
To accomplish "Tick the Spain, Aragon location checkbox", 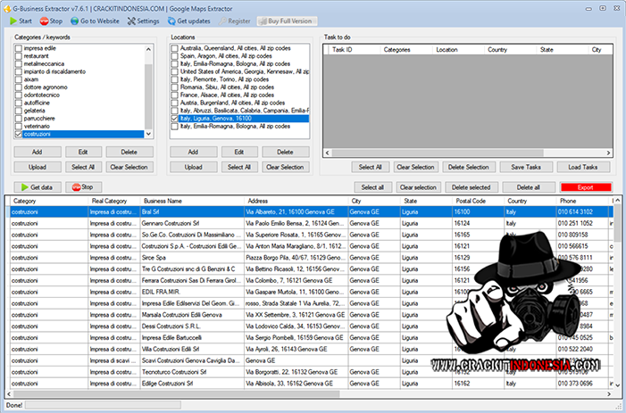I will [174, 55].
